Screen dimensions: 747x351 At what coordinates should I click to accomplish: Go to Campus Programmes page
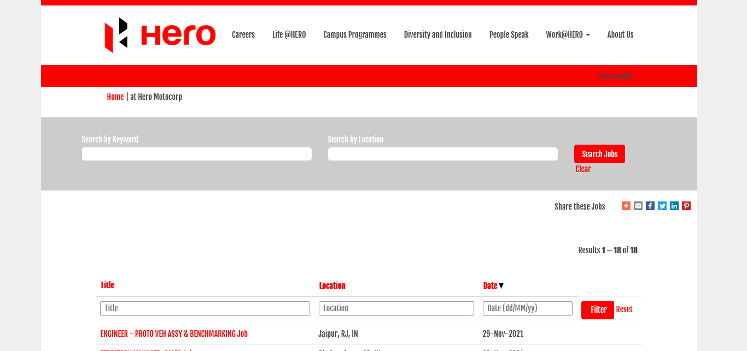pyautogui.click(x=354, y=34)
